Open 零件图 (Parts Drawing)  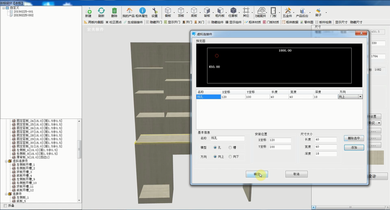pos(307,22)
